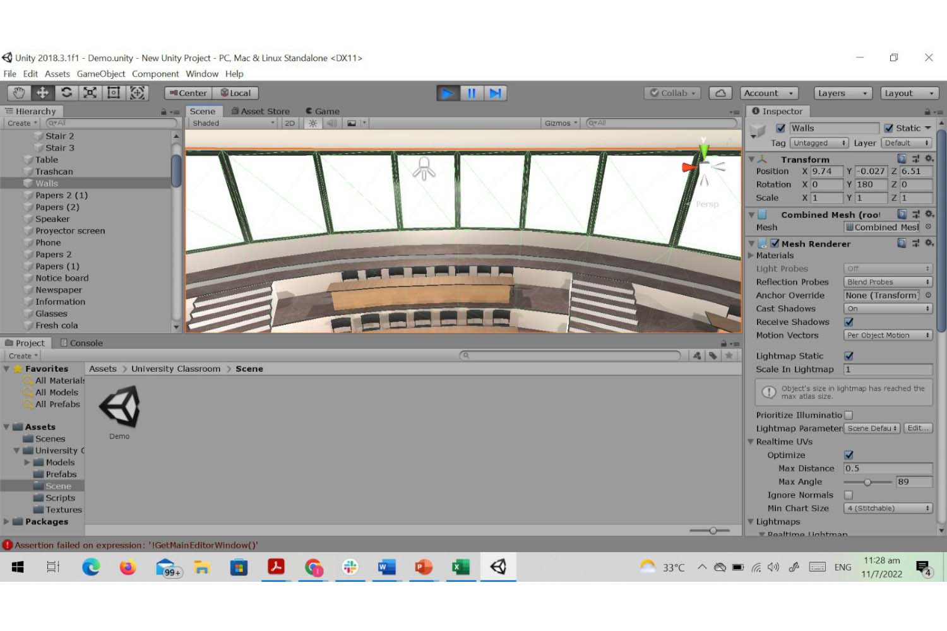Disable the Receive Shadows checkbox
The height and width of the screenshot is (631, 947).
(x=849, y=322)
